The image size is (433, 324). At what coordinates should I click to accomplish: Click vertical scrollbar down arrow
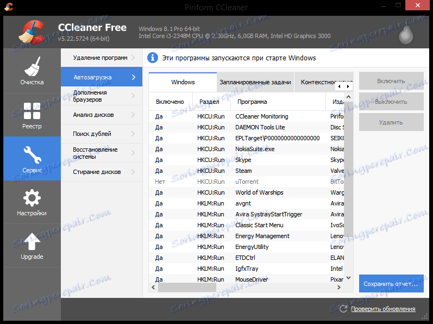point(348,278)
